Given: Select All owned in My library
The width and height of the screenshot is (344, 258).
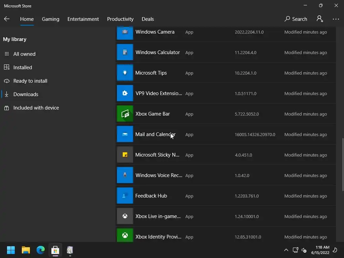Looking at the screenshot, I should pos(24,54).
